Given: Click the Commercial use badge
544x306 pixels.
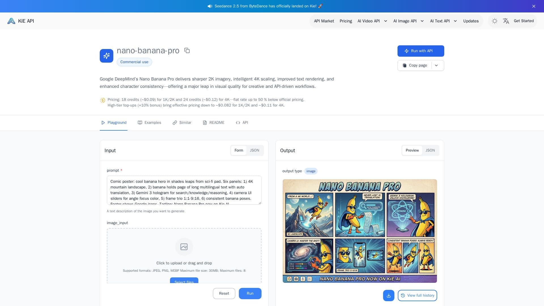Looking at the screenshot, I should (x=134, y=62).
